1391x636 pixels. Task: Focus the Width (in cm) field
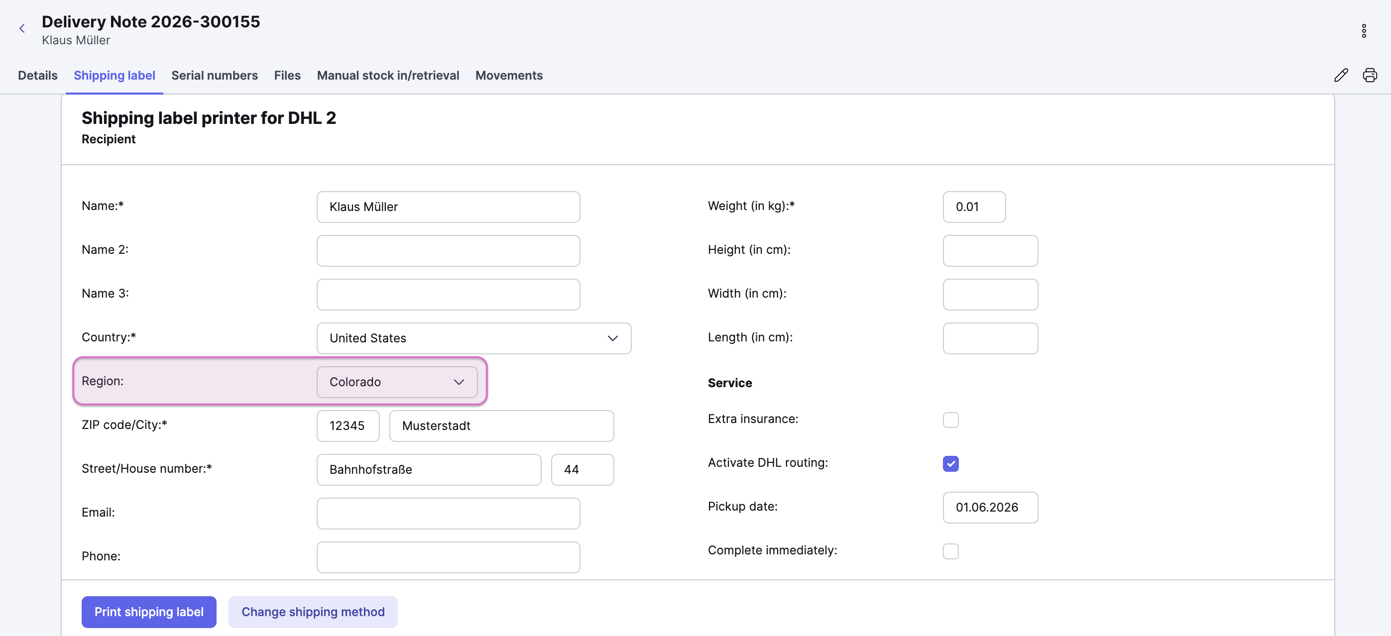tap(990, 294)
